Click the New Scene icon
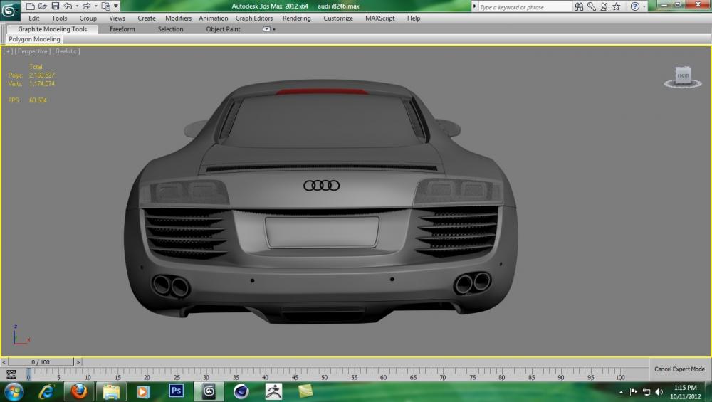The image size is (712, 402). [x=30, y=6]
